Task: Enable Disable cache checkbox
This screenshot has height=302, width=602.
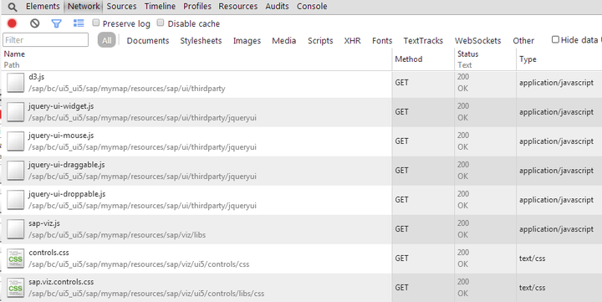Action: 161,23
